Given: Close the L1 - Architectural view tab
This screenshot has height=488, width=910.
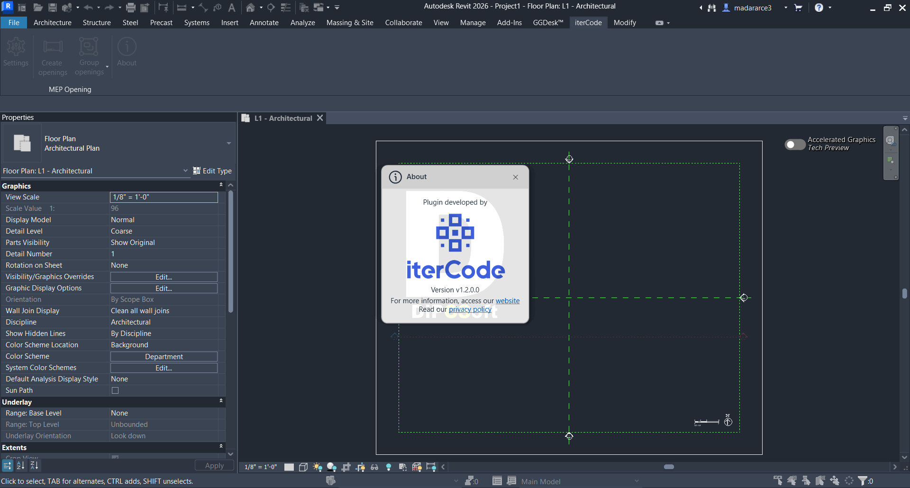Looking at the screenshot, I should pos(320,118).
